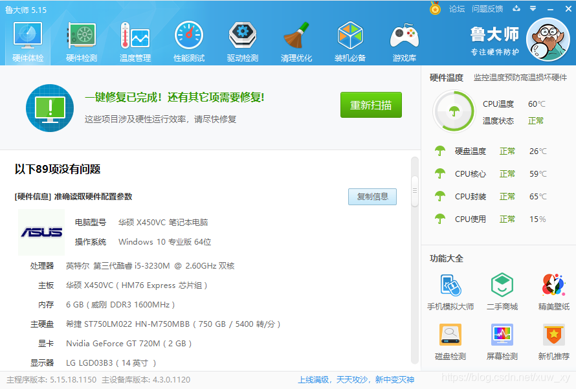This screenshot has width=576, height=389.
Task: Open the 上线满级 promotional link in status bar
Action: click(x=356, y=380)
